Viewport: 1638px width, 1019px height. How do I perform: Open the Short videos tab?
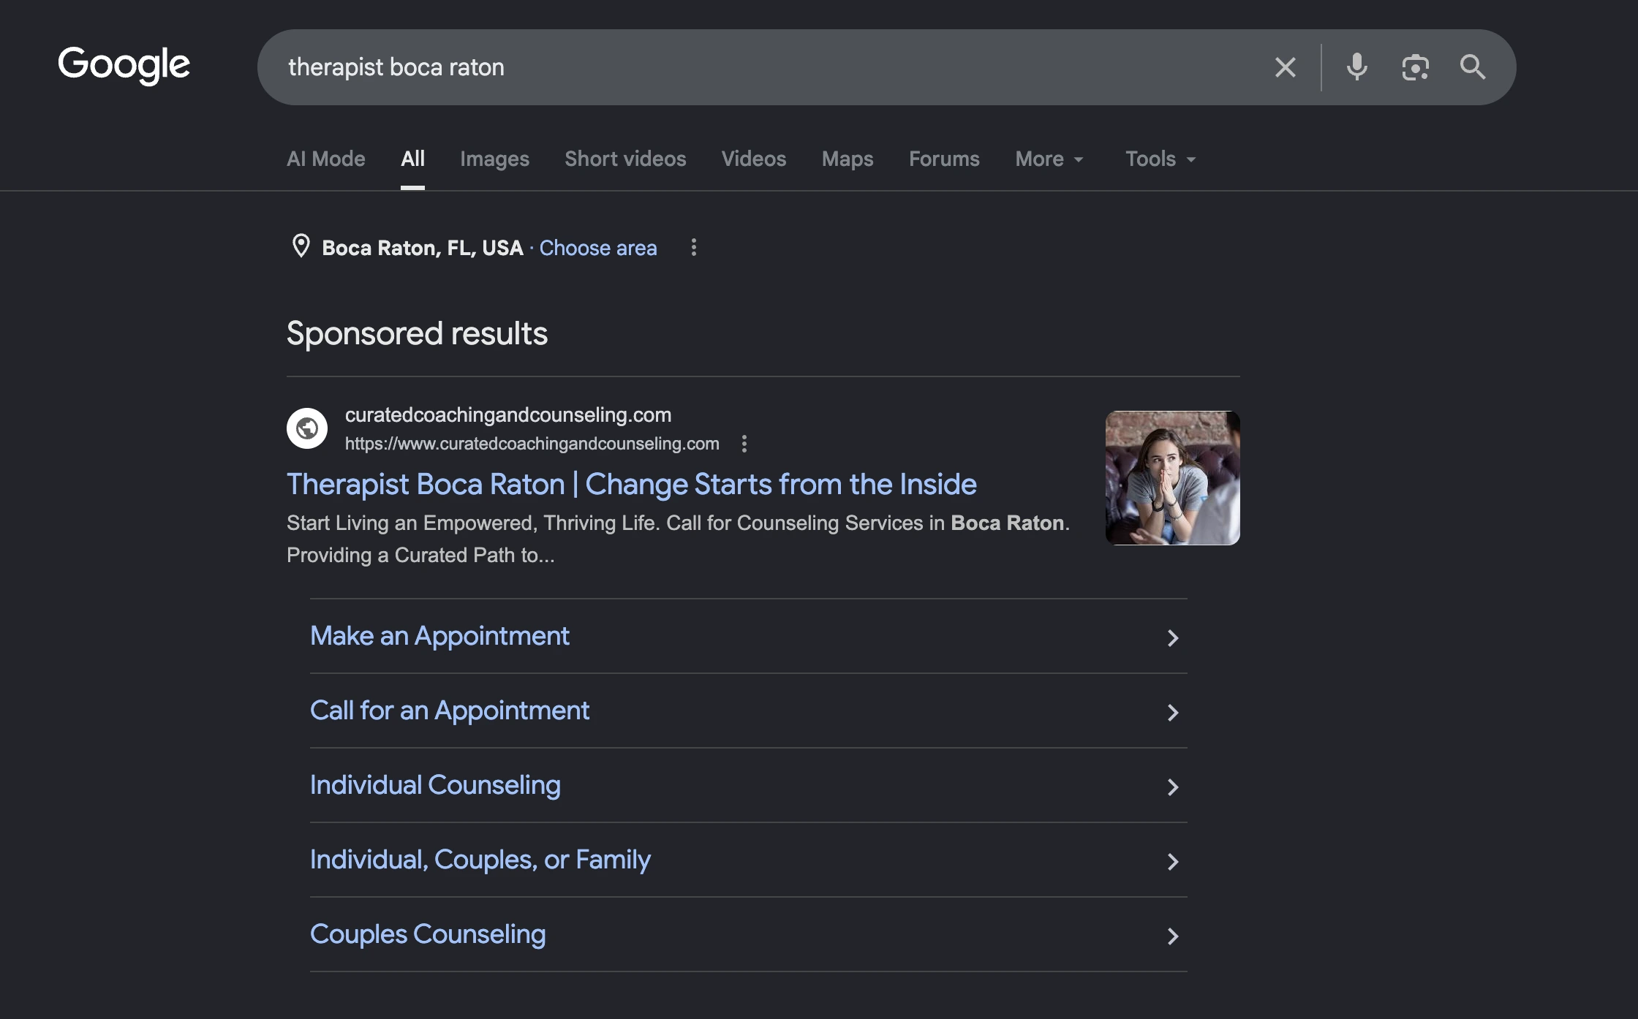click(x=625, y=159)
